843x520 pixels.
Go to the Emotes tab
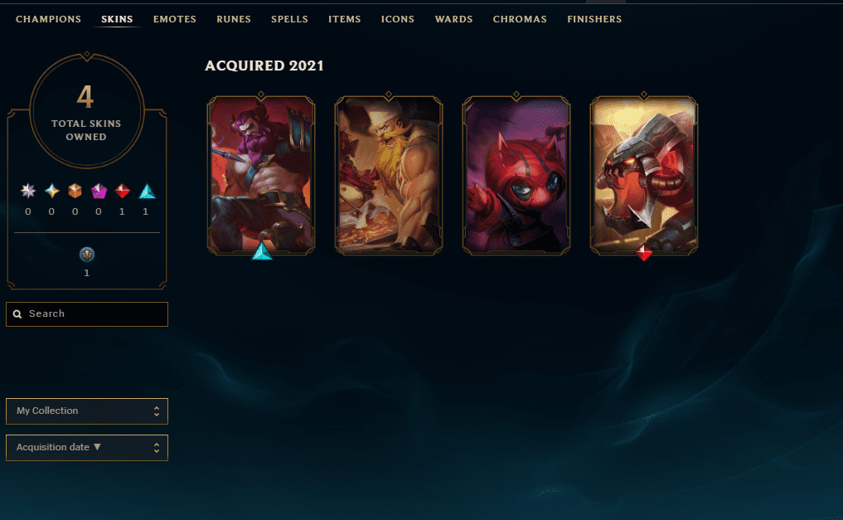[x=175, y=19]
